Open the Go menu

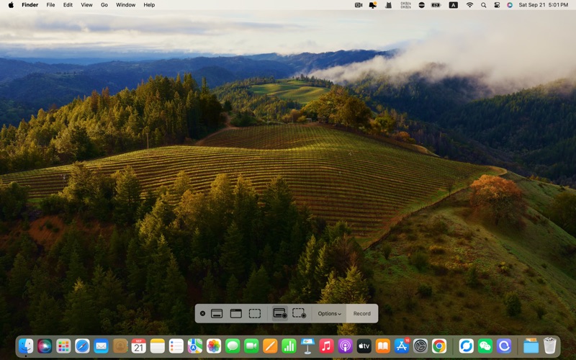(x=104, y=5)
